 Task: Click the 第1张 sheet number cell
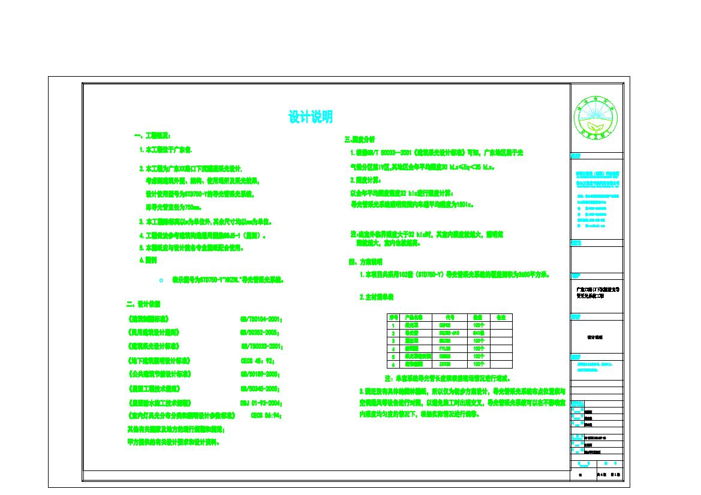pyautogui.click(x=614, y=473)
